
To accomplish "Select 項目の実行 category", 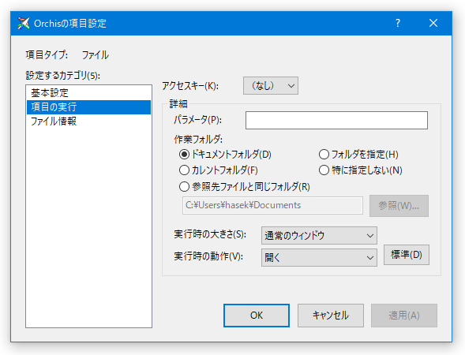I will 88,107.
